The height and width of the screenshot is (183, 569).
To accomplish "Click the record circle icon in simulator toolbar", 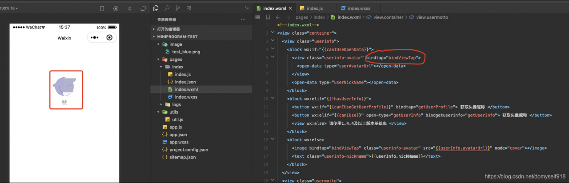I will tap(116, 8).
